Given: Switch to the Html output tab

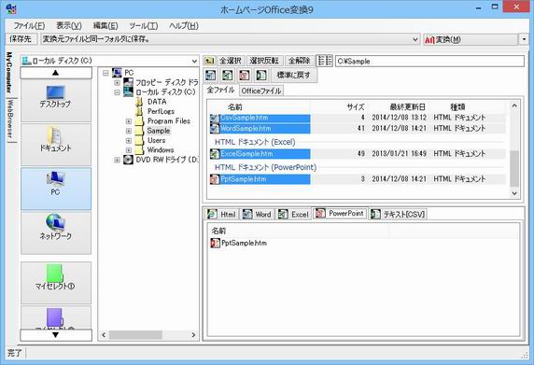Looking at the screenshot, I should point(221,214).
